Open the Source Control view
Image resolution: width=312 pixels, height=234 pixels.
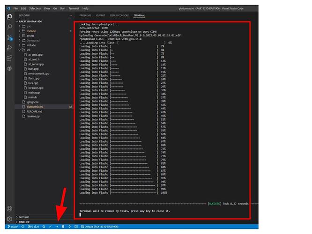[9, 37]
